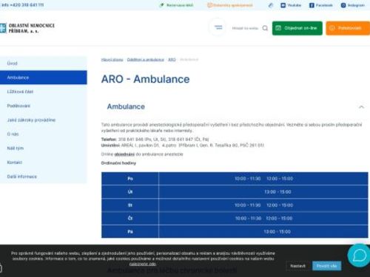Go to ARO breadcrumb link

tap(172, 60)
